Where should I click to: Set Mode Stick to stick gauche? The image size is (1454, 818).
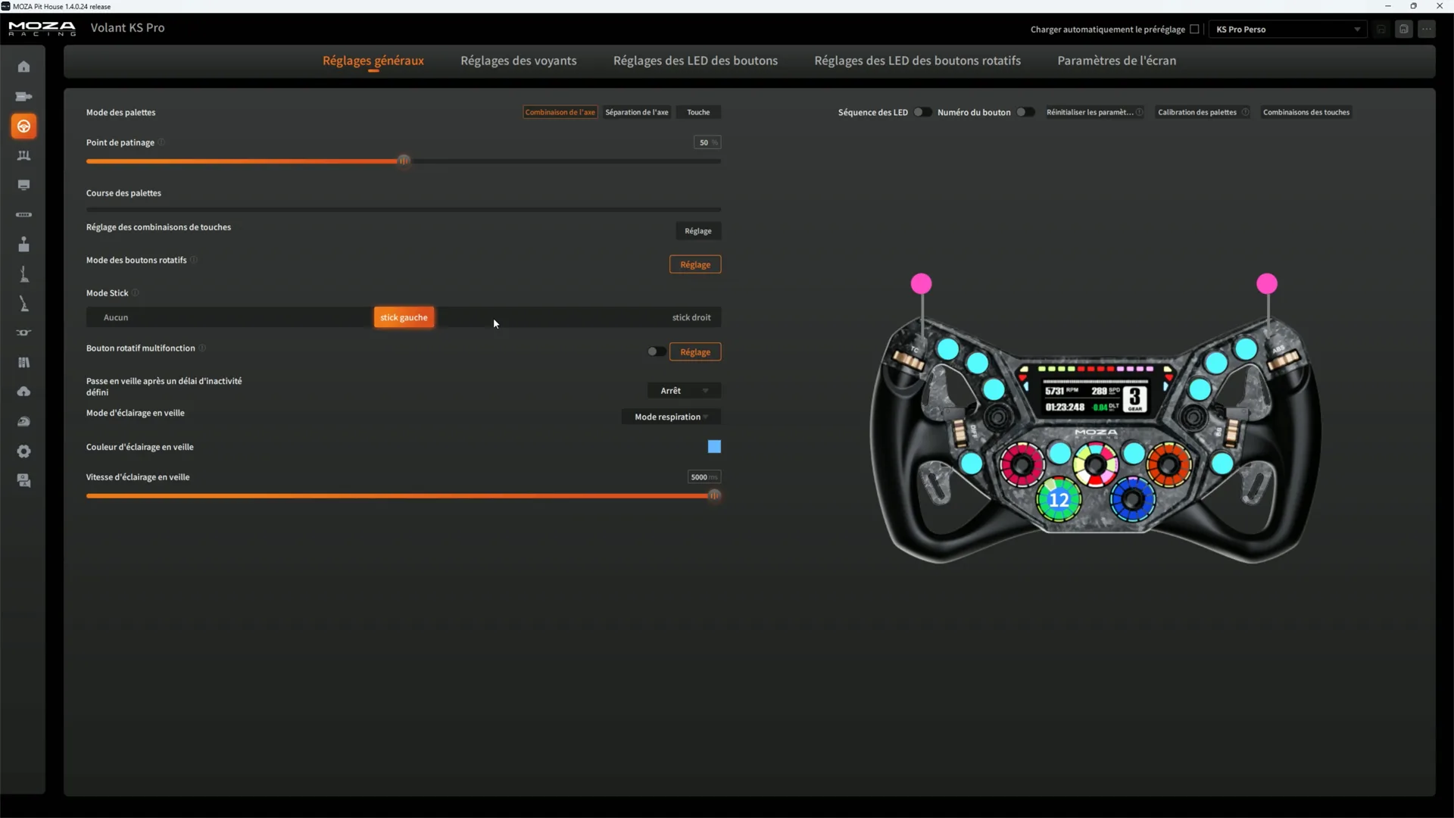[404, 317]
